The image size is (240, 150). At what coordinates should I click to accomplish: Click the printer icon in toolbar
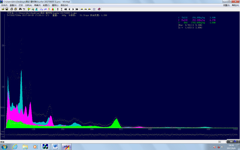(x=12, y=9)
